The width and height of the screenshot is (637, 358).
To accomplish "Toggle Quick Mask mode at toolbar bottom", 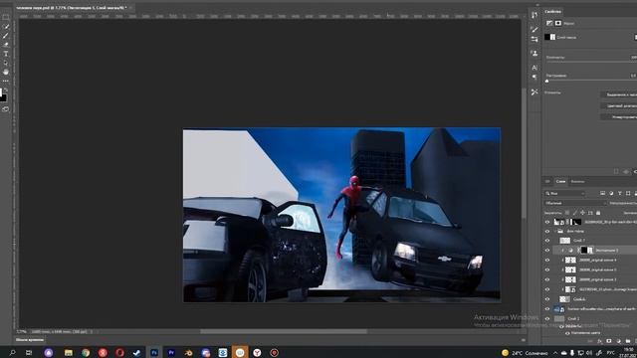I will (x=6, y=109).
